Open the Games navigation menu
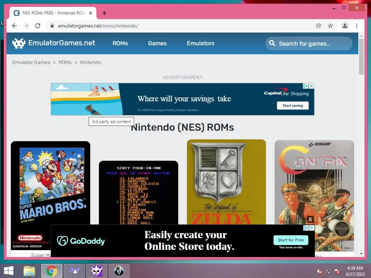 click(157, 43)
